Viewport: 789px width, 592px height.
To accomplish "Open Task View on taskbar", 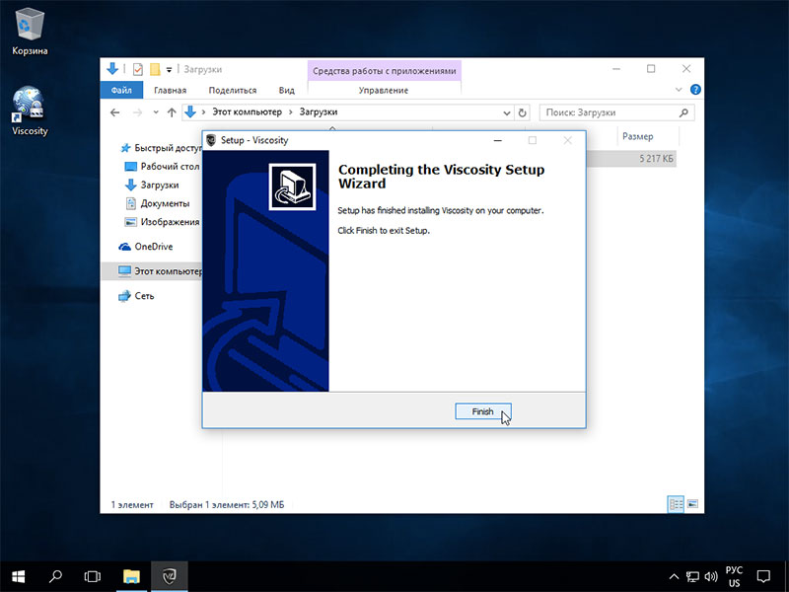I will (x=93, y=576).
